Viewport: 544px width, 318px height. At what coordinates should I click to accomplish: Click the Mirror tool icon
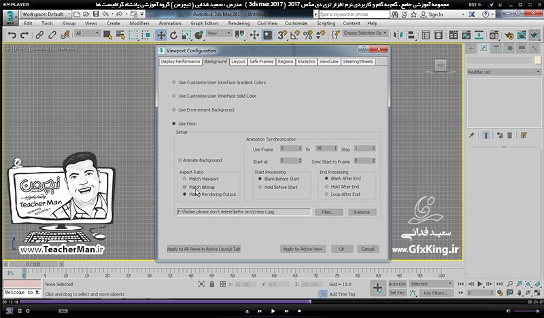click(x=398, y=35)
